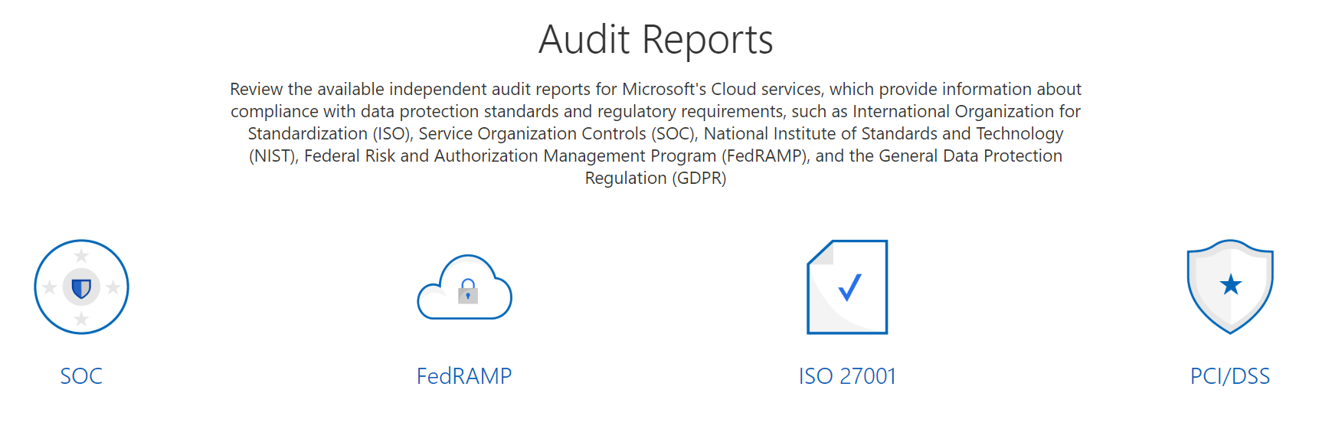1332x426 pixels.
Task: Go to the PCI/DSS text link
Action: (x=1230, y=376)
